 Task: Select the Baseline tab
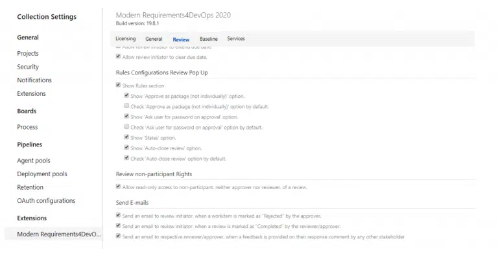tap(208, 39)
